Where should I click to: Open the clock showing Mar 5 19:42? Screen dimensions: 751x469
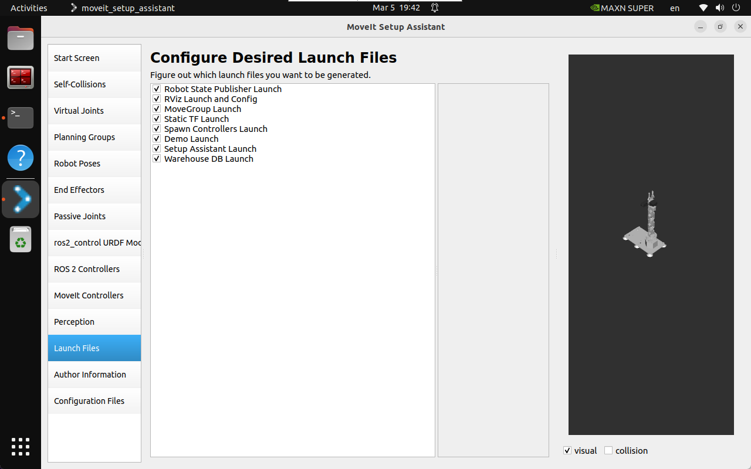click(397, 8)
